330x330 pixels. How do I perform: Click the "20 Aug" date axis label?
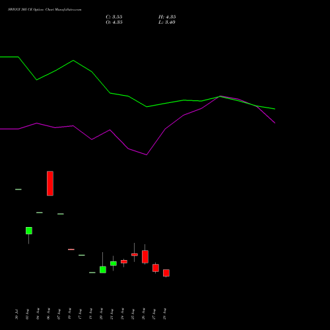[102, 314]
